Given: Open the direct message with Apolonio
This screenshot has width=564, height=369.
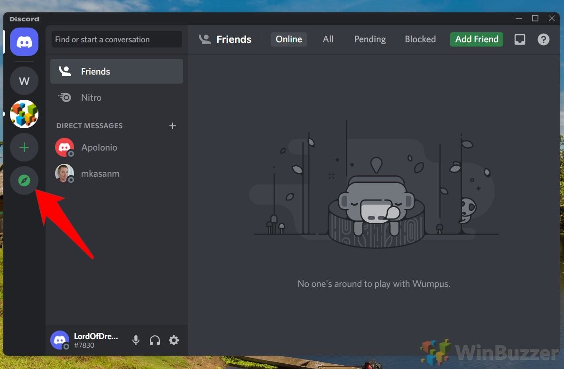Looking at the screenshot, I should click(117, 147).
